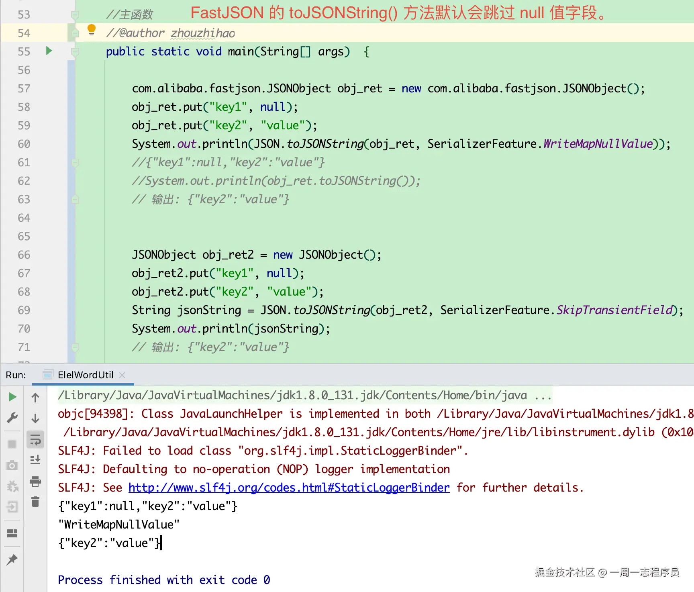This screenshot has height=592, width=694.
Task: Navigate up the stack trace arrow
Action: [35, 398]
